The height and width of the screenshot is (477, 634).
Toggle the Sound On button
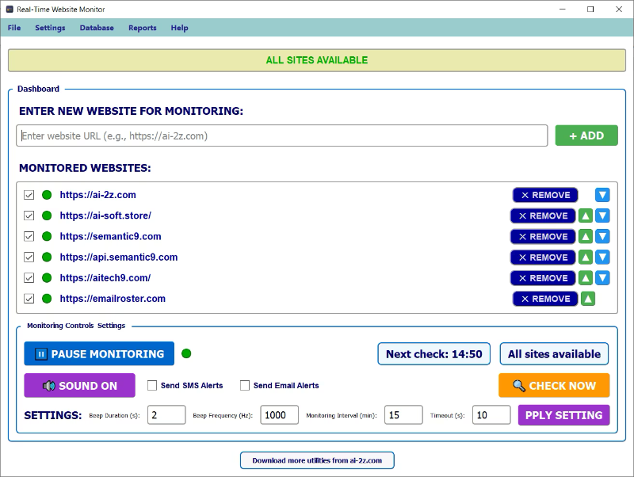(x=79, y=386)
